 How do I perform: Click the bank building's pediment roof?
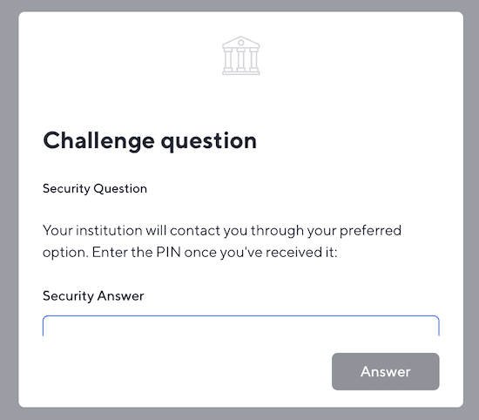coord(240,42)
